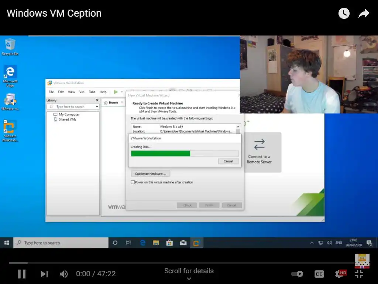Image resolution: width=378 pixels, height=284 pixels.
Task: Click the wizard Back button
Action: [187, 205]
